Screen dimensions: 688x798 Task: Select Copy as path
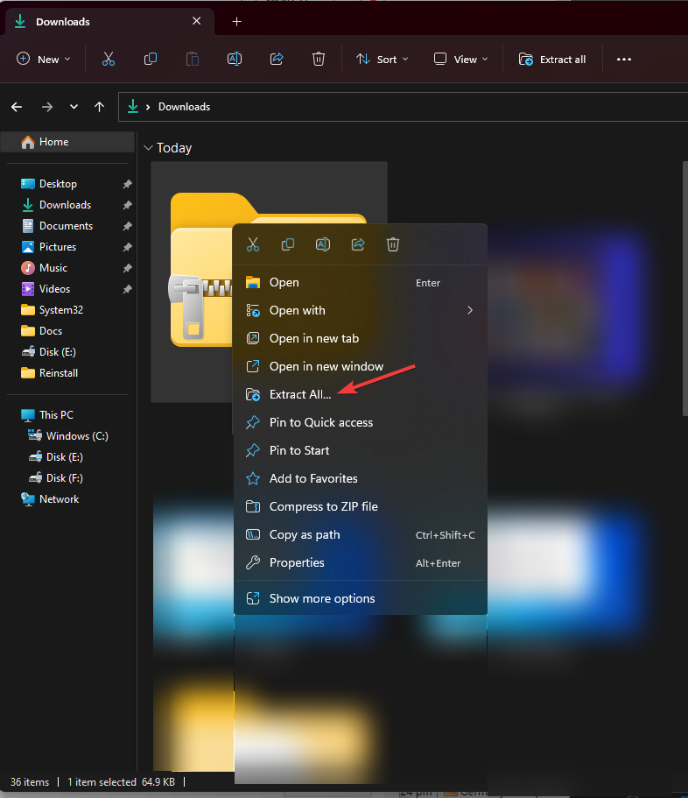[x=360, y=535]
